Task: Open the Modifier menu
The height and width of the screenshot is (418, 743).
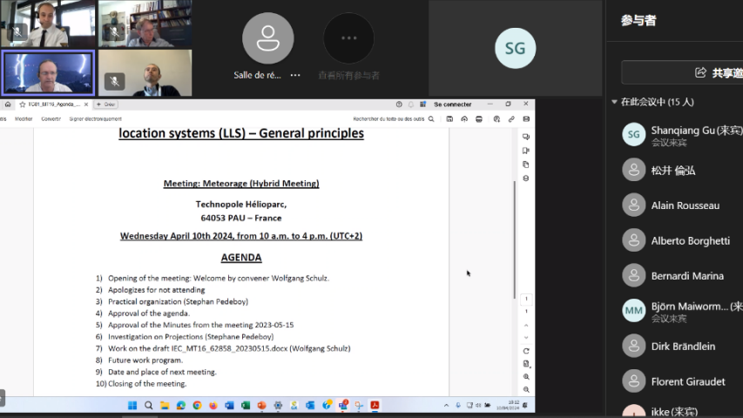Action: pos(24,119)
